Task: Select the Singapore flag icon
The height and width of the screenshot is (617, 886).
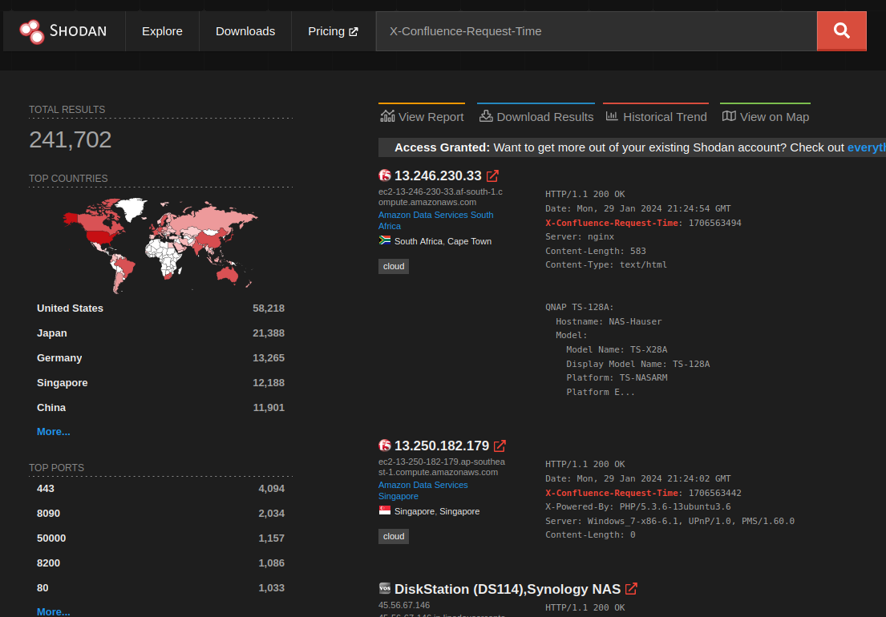Action: [384, 510]
